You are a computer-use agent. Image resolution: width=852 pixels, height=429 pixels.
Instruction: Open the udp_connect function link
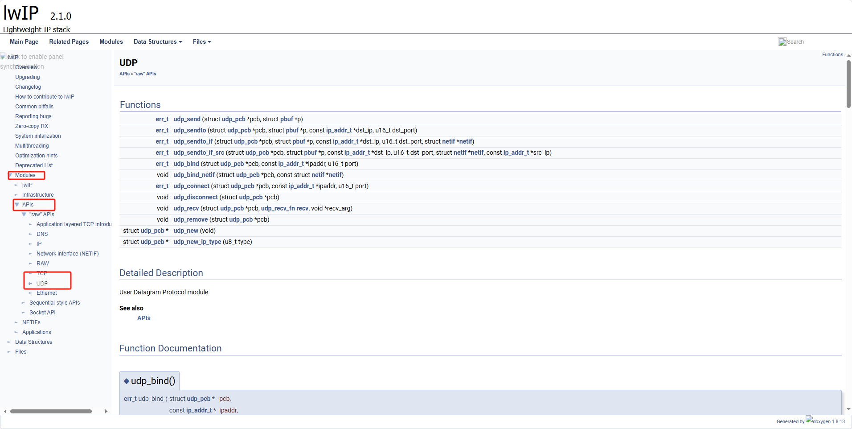point(192,186)
